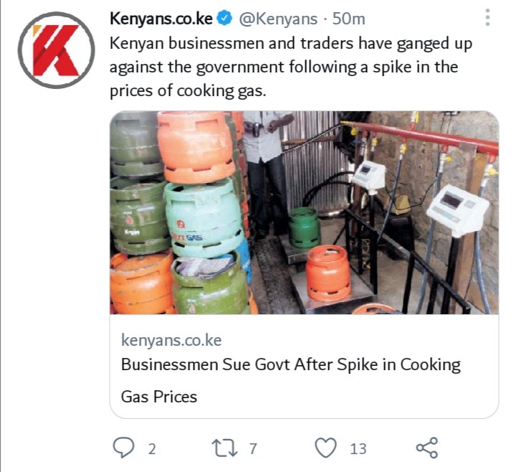Click the Kenyans.co.ke display name
516x472 pixels.
(161, 19)
